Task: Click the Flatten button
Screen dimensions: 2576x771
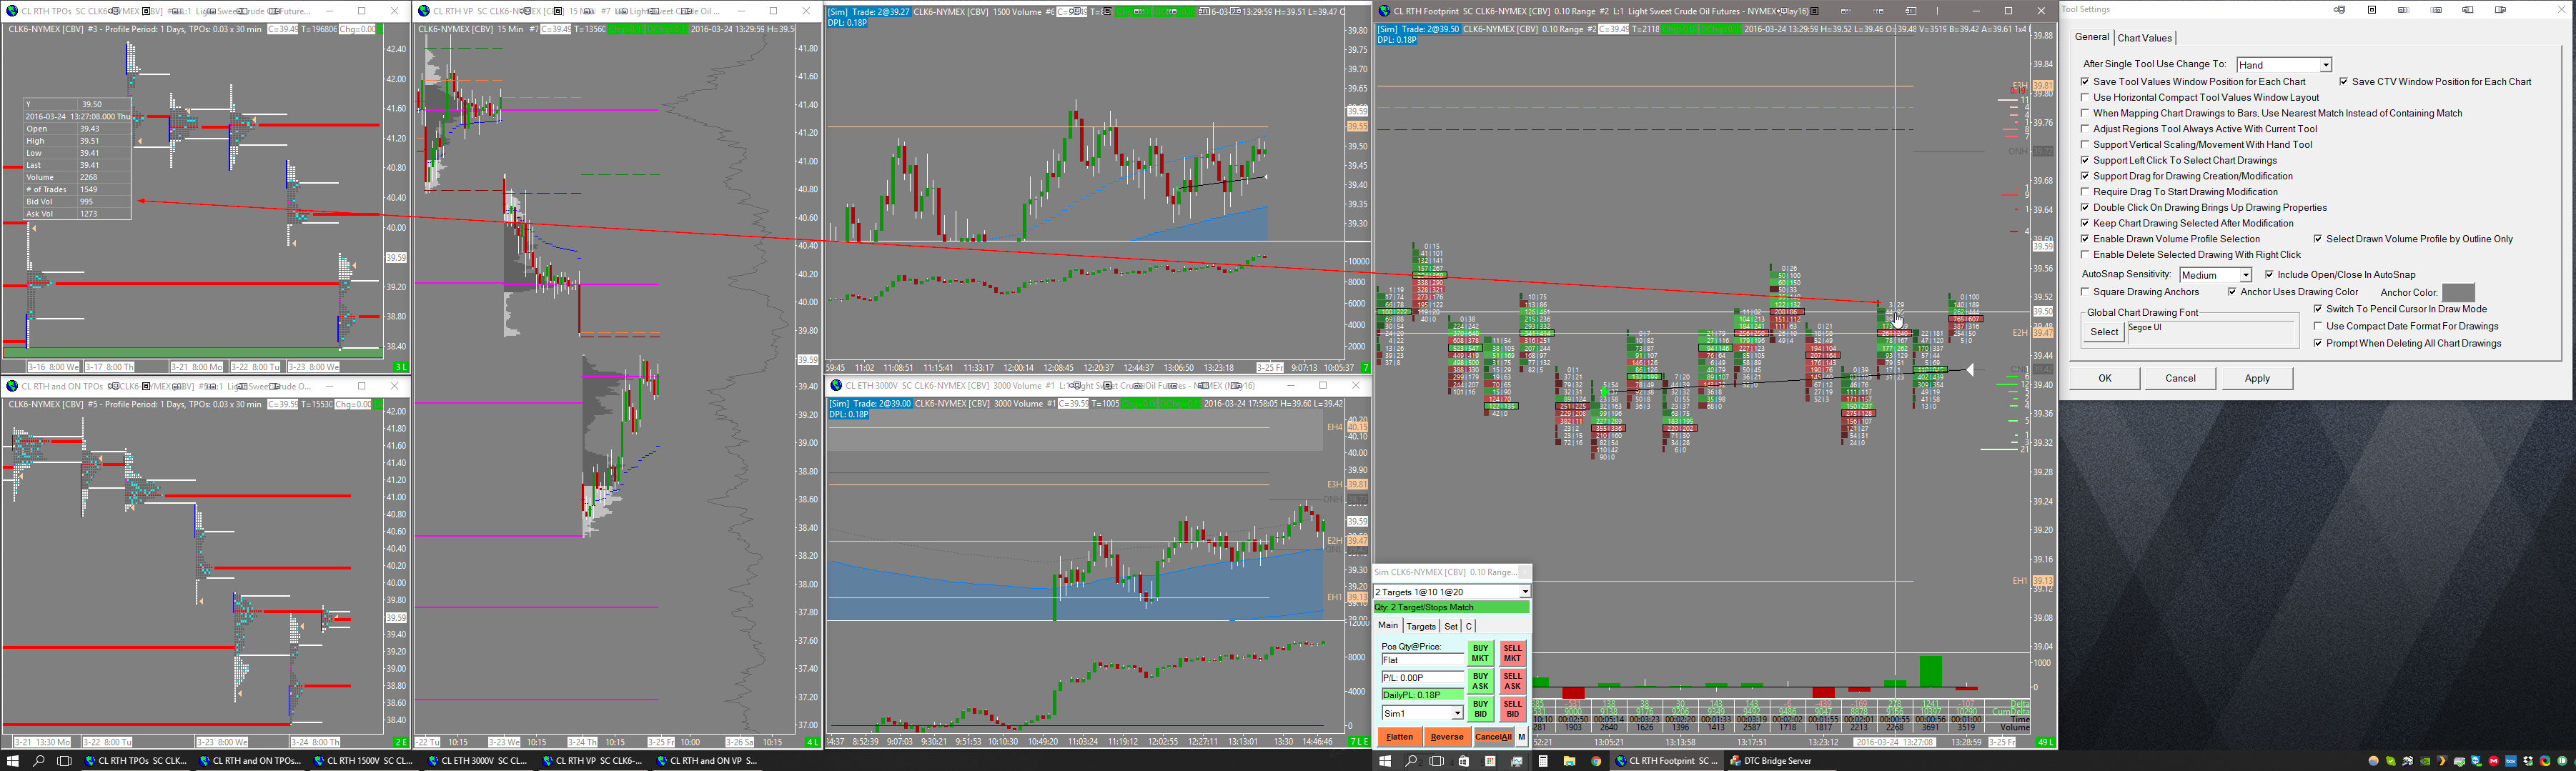Action: 1400,737
